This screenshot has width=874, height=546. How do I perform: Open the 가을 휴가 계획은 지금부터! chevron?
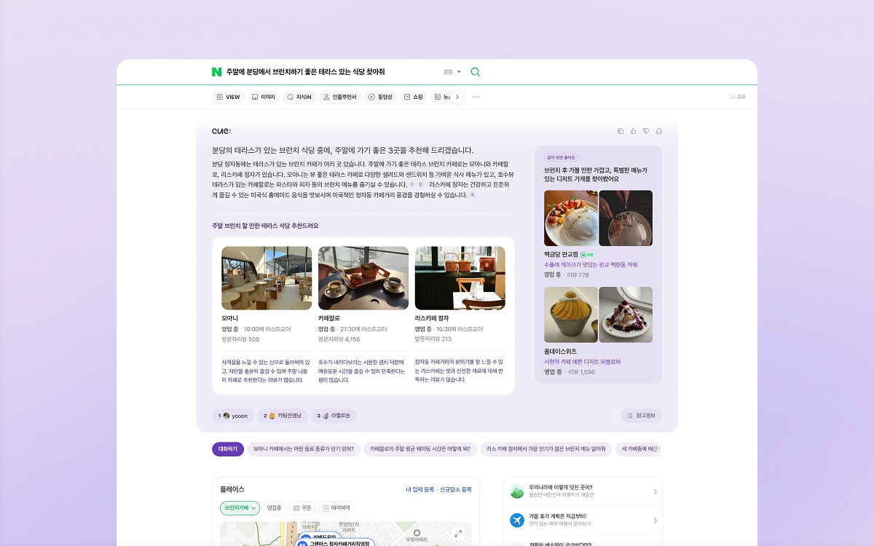click(x=655, y=520)
